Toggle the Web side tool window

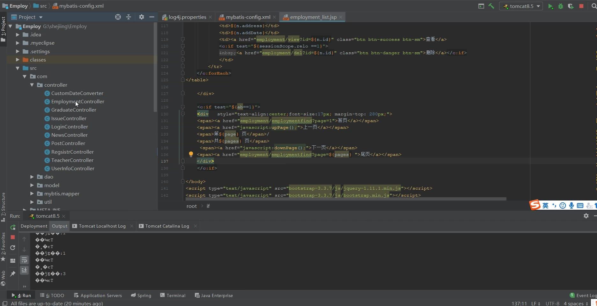tap(3, 278)
